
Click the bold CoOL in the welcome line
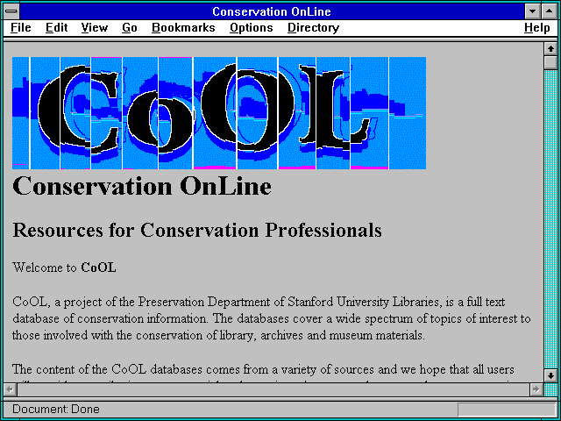point(98,268)
